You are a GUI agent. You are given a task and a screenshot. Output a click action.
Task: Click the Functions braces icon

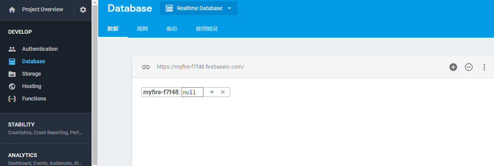click(x=12, y=99)
